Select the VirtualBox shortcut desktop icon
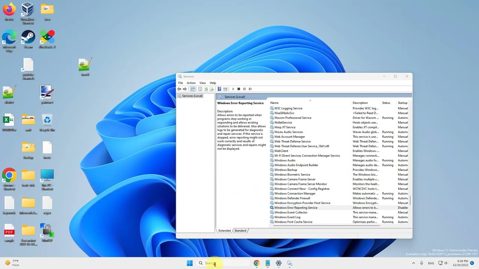Viewport: 479px width, 269px height. click(x=28, y=13)
